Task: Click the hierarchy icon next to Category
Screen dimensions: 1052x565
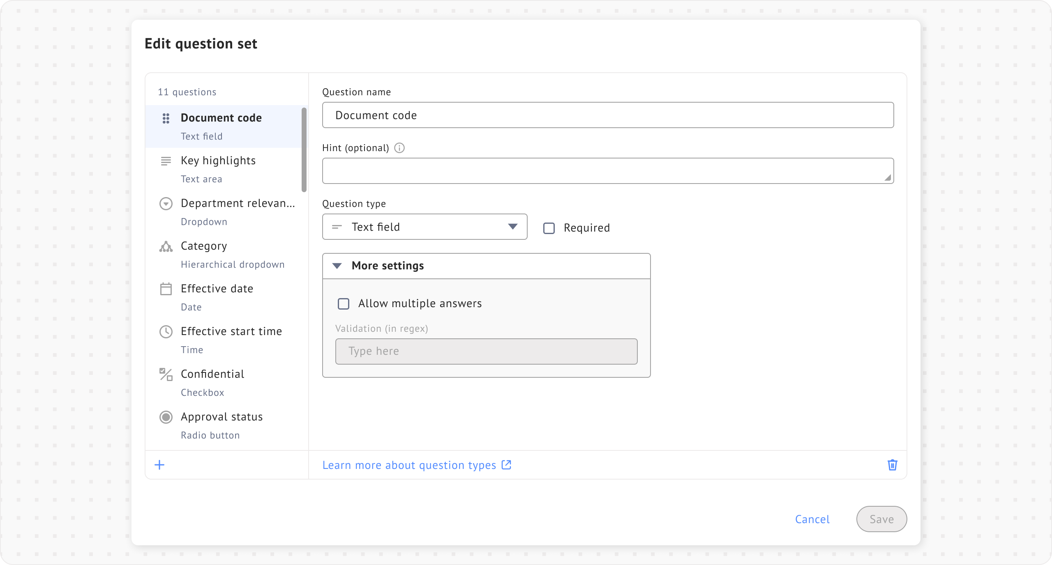Action: [166, 246]
